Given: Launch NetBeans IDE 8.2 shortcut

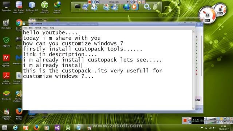Looking at the screenshot, I should pos(32,7).
